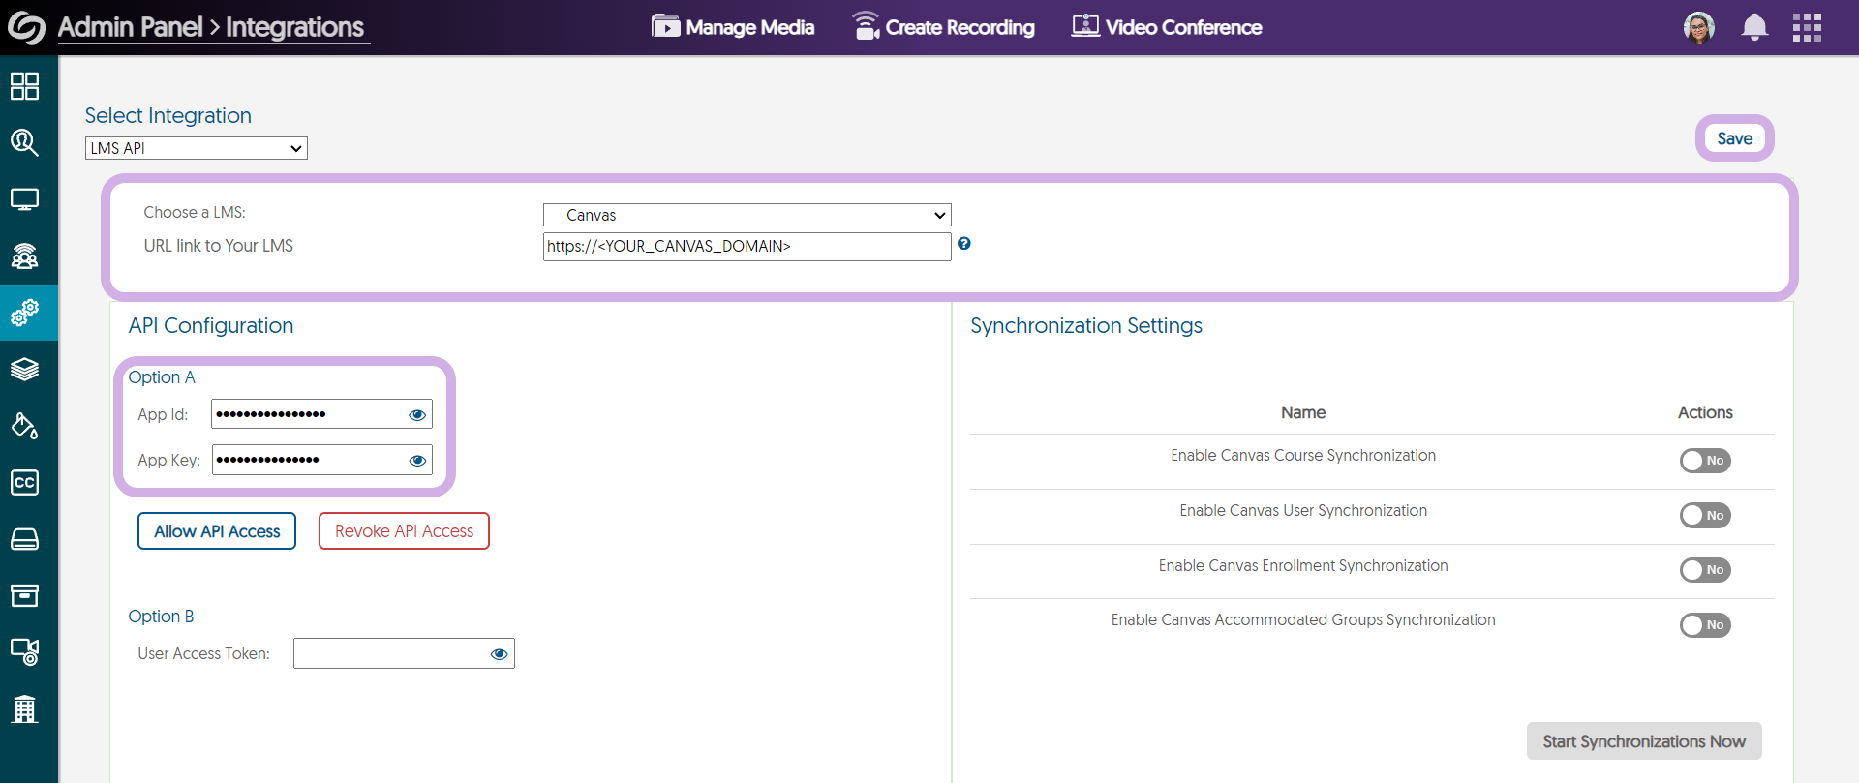The image size is (1859, 783).
Task: Reveal the User Access Token value
Action: [x=500, y=654]
